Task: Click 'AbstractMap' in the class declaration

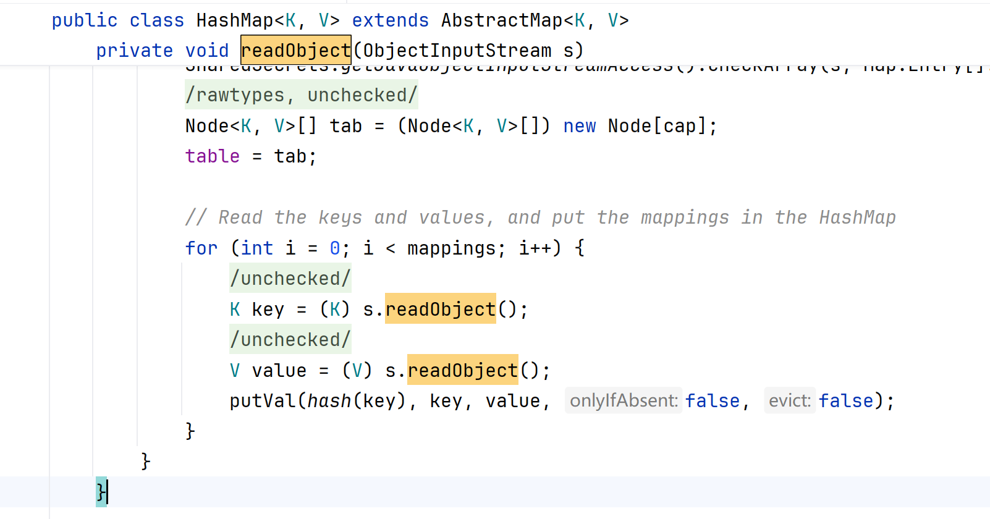Action: 502,20
